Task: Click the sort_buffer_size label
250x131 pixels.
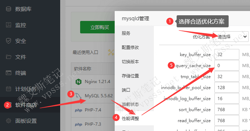Action: point(195,110)
